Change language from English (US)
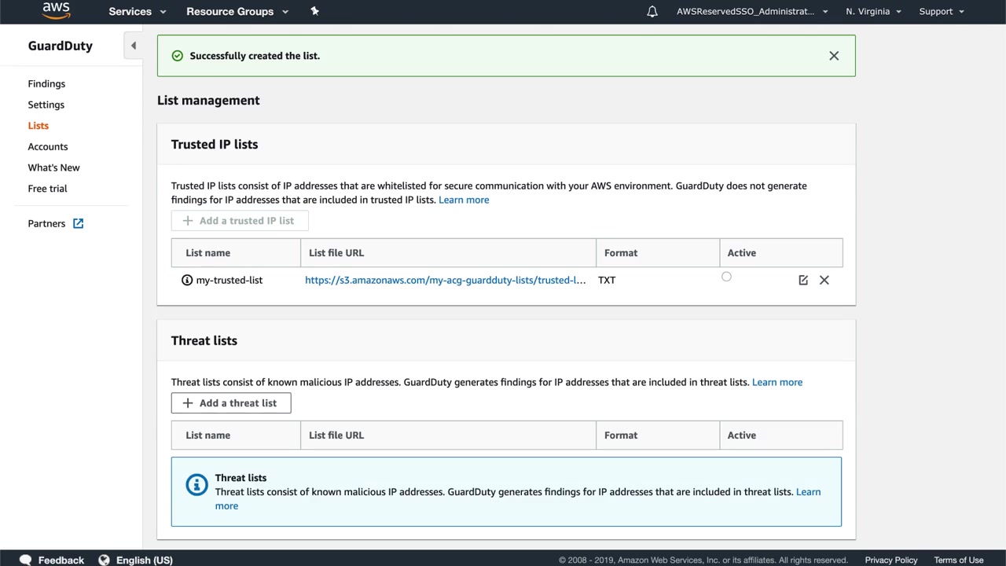 tap(136, 560)
